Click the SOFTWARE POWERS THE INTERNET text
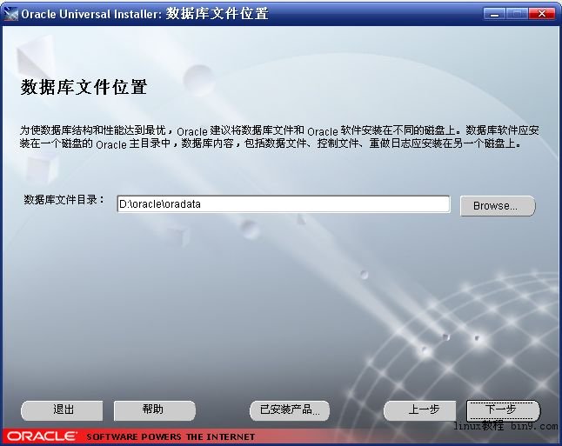Screen dimensions: 562x446 (x=171, y=436)
